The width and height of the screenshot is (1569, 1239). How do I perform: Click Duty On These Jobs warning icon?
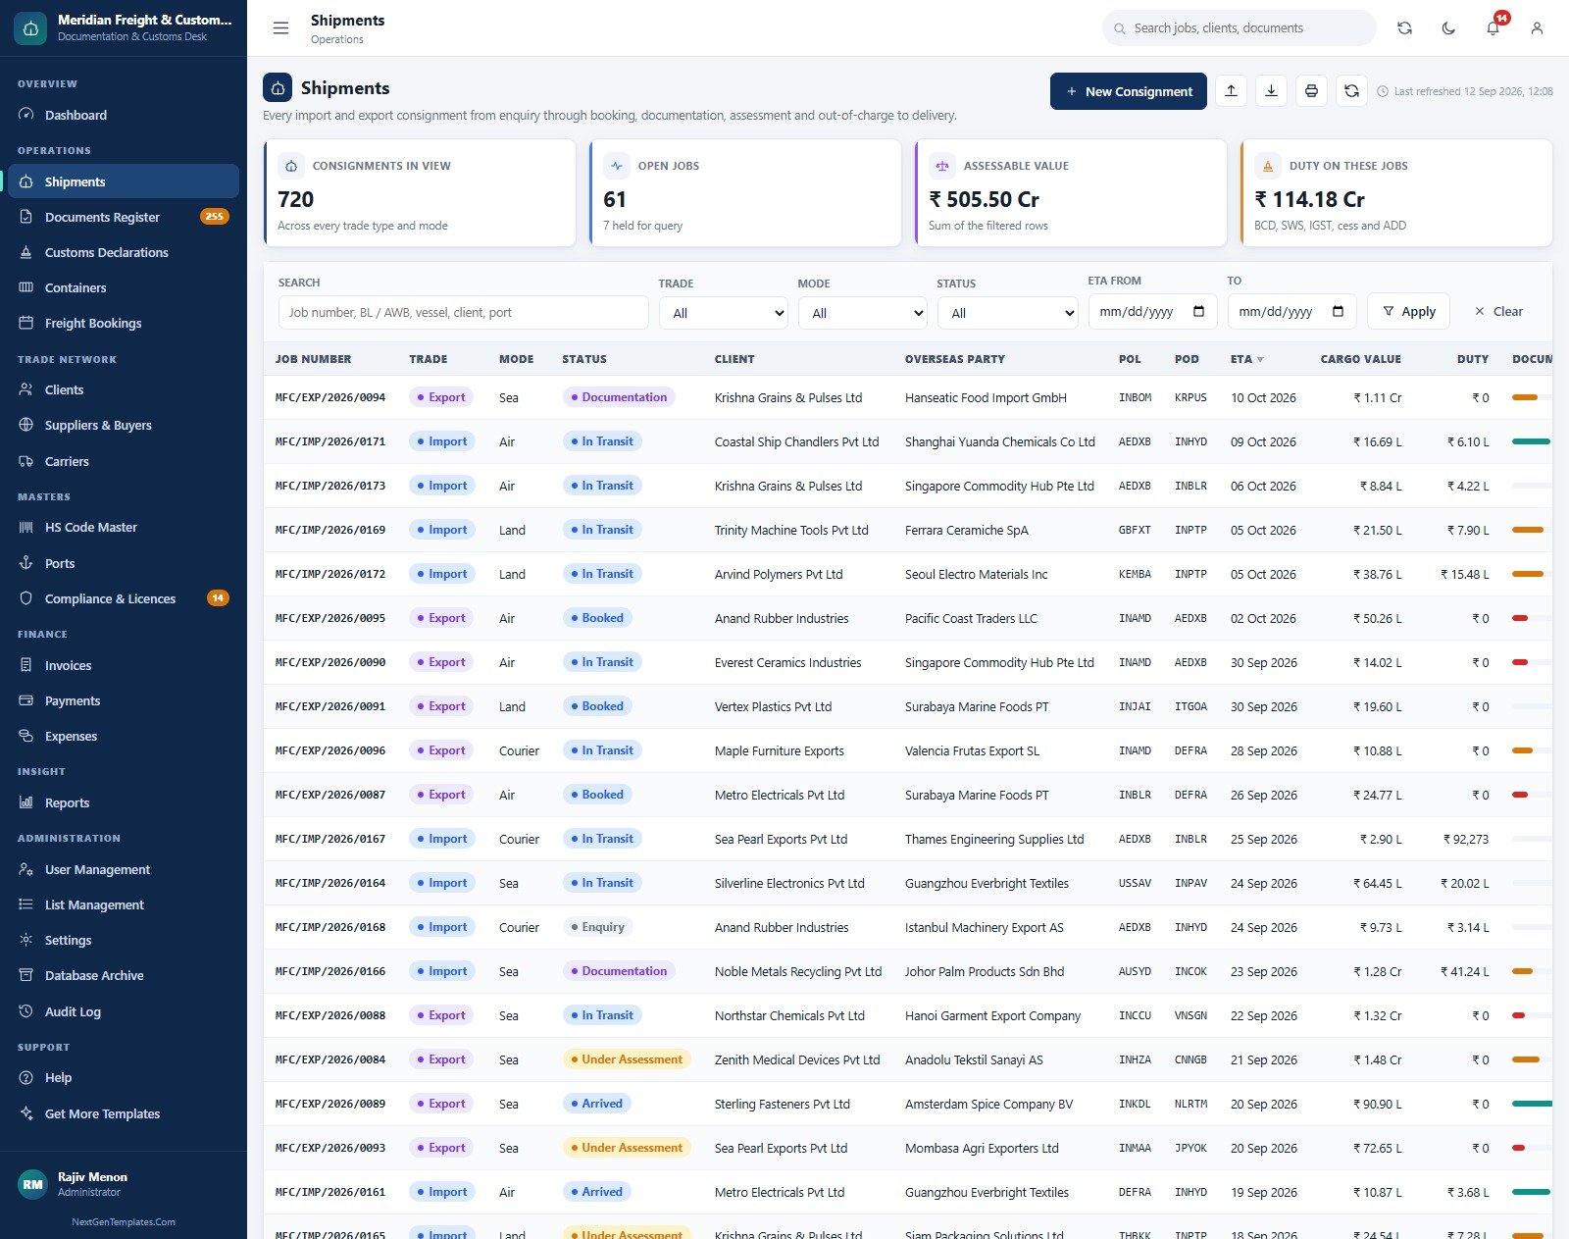pyautogui.click(x=1268, y=166)
